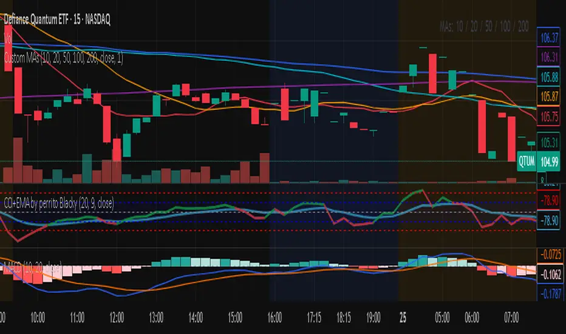
Task: Select the orange -0.0725 MACD value
Action: (550, 254)
